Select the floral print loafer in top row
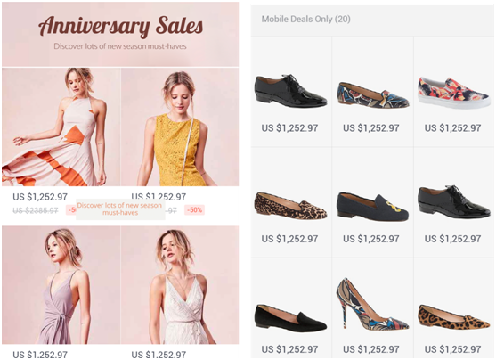 point(372,95)
